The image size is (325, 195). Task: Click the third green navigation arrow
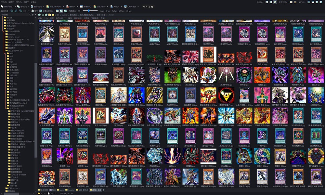coord(46,15)
